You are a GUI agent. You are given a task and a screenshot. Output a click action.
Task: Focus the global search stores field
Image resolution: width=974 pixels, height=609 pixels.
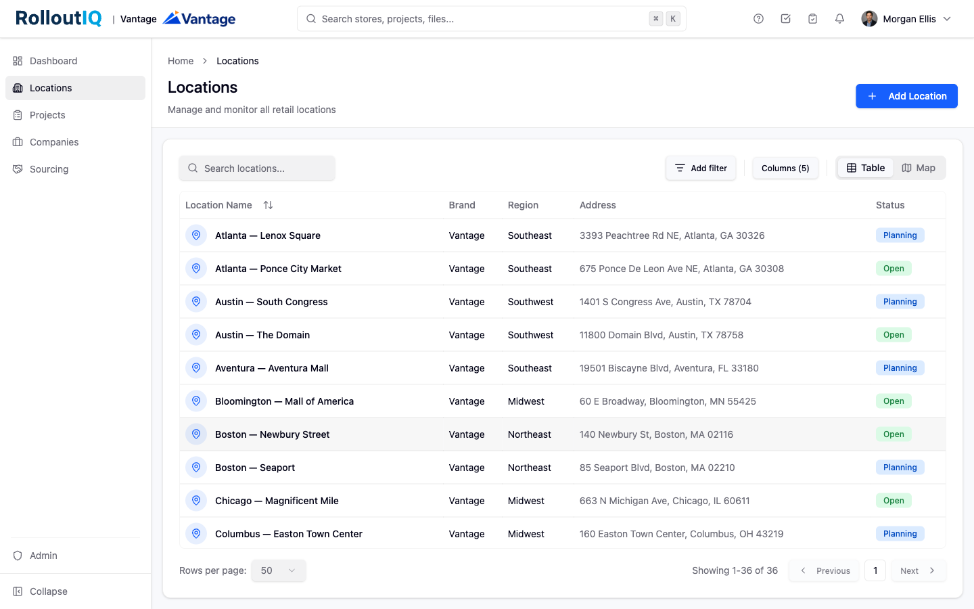point(492,19)
